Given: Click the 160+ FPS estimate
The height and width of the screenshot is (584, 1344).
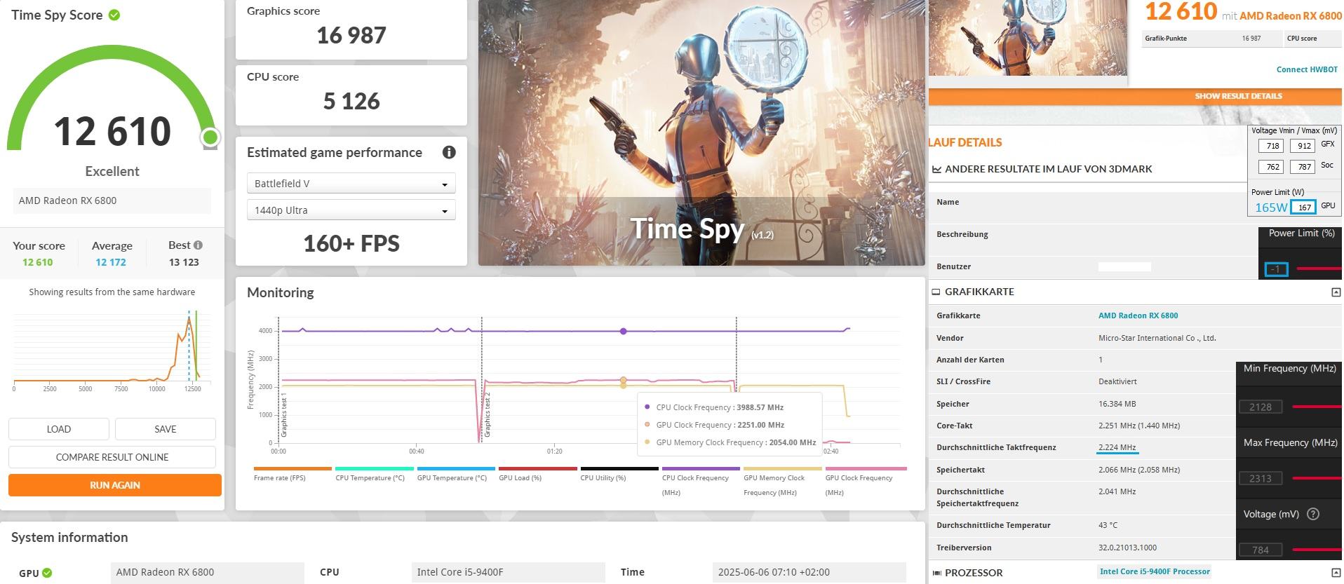Looking at the screenshot, I should point(351,243).
